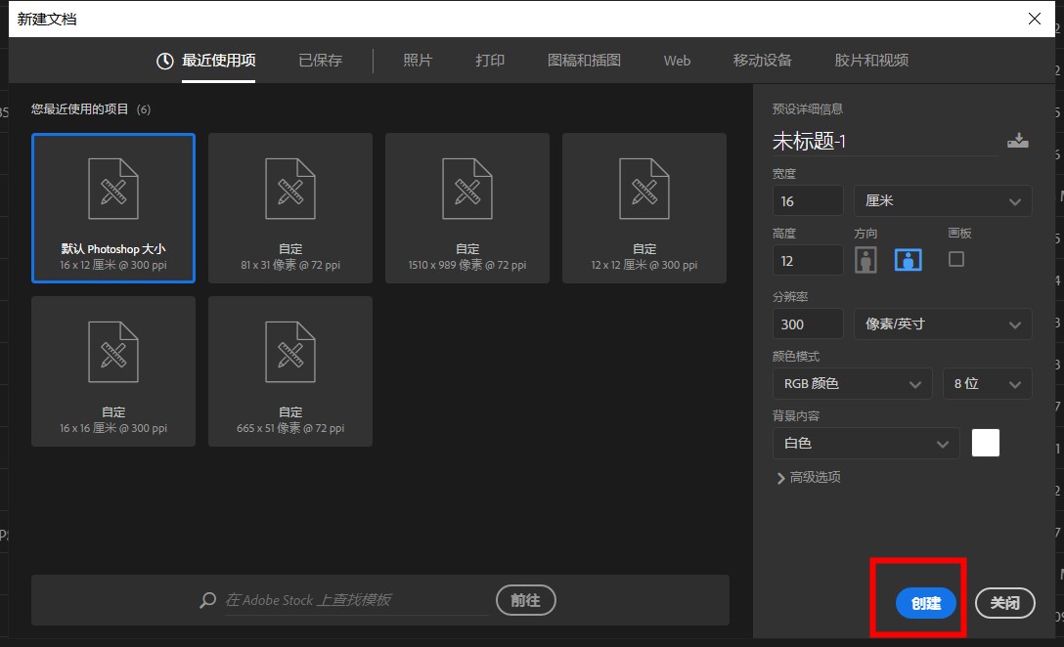The image size is (1064, 647).
Task: Click the 创建 button
Action: [925, 603]
